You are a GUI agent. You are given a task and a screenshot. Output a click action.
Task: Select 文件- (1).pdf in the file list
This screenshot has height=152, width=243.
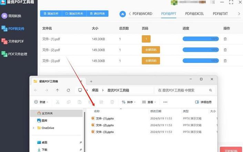click(x=51, y=39)
